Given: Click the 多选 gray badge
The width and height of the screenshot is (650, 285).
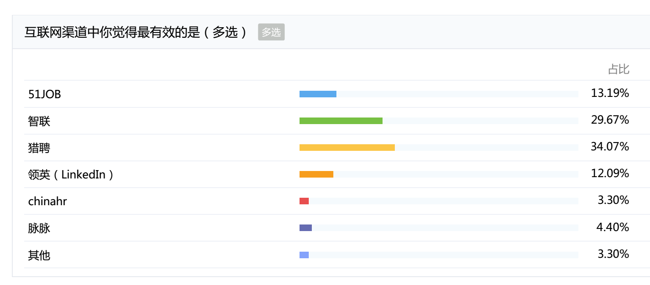Looking at the screenshot, I should click(271, 32).
